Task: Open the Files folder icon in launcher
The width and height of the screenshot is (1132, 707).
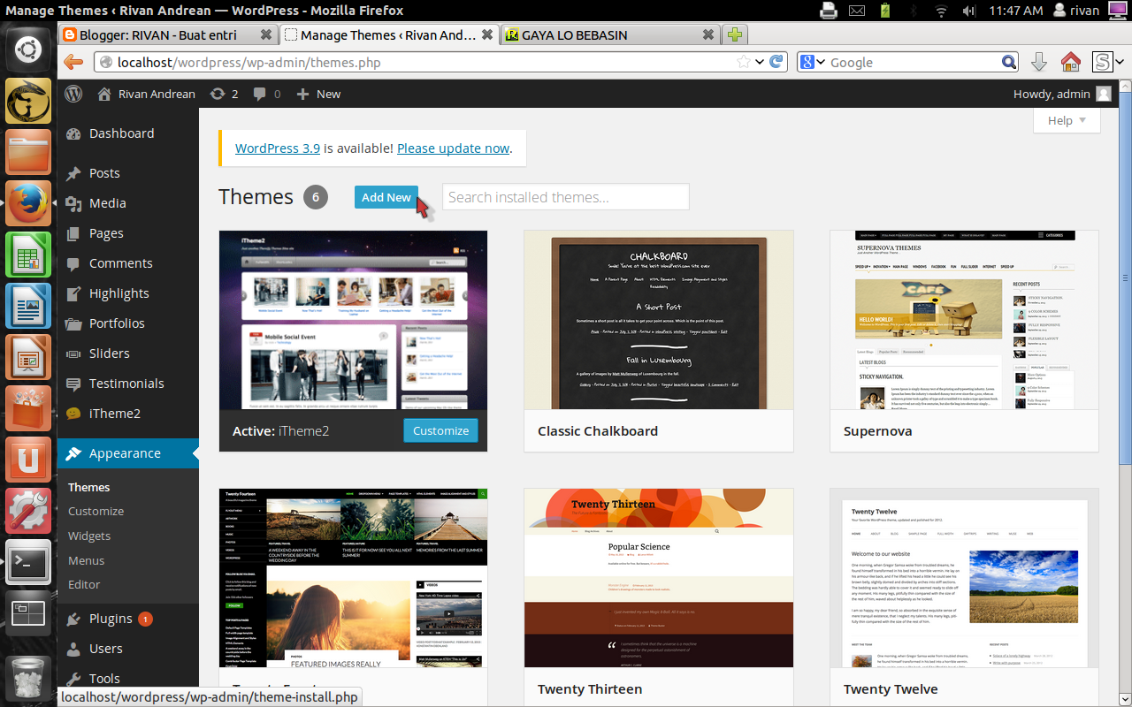Action: point(28,154)
